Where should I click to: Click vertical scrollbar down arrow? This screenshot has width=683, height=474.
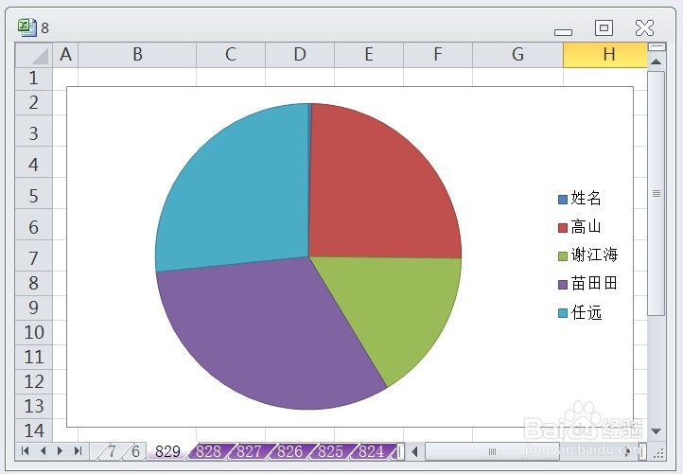tap(656, 430)
